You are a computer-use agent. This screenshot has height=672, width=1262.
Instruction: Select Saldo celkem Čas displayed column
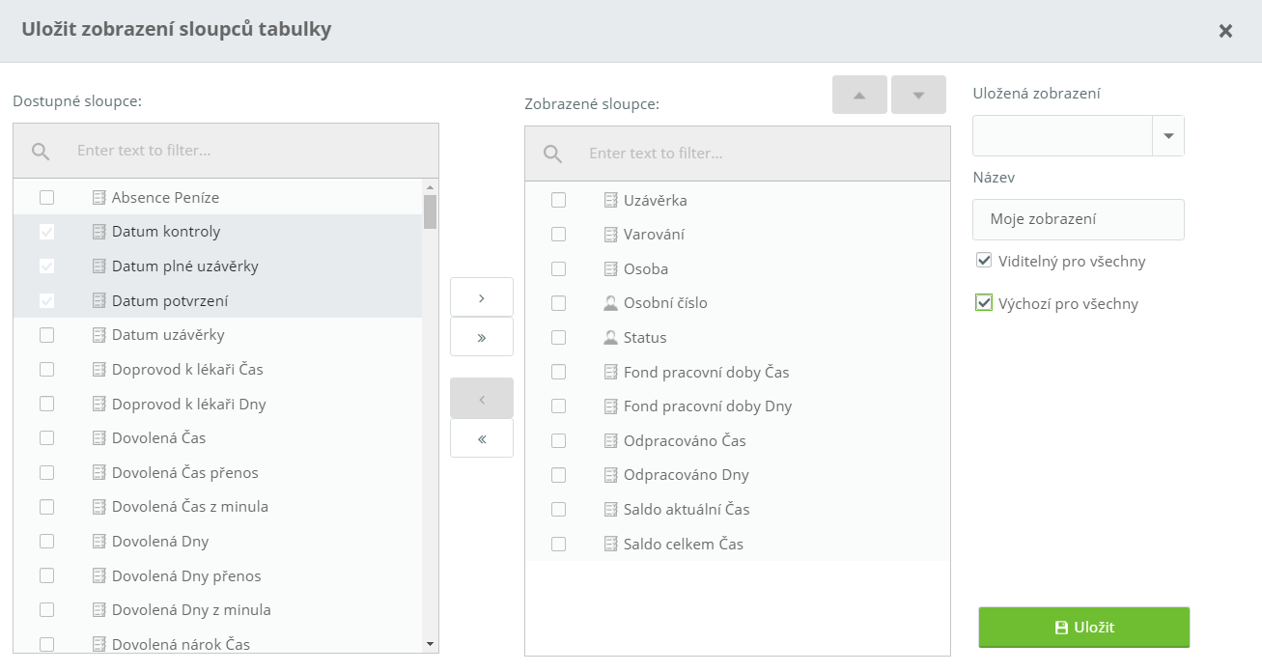click(x=683, y=545)
